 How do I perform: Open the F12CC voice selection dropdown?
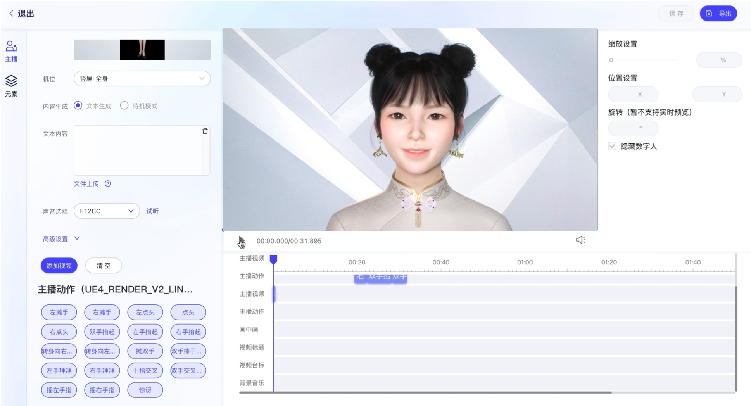coord(107,211)
